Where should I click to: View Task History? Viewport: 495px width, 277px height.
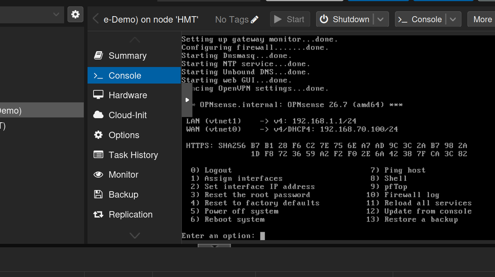pyautogui.click(x=134, y=155)
